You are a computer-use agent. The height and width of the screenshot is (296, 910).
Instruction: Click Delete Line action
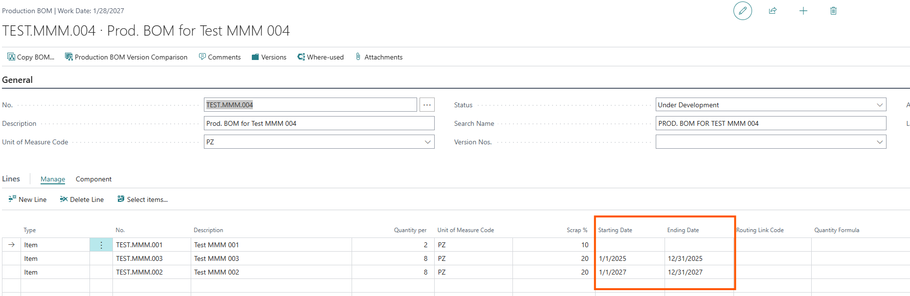[x=82, y=199]
